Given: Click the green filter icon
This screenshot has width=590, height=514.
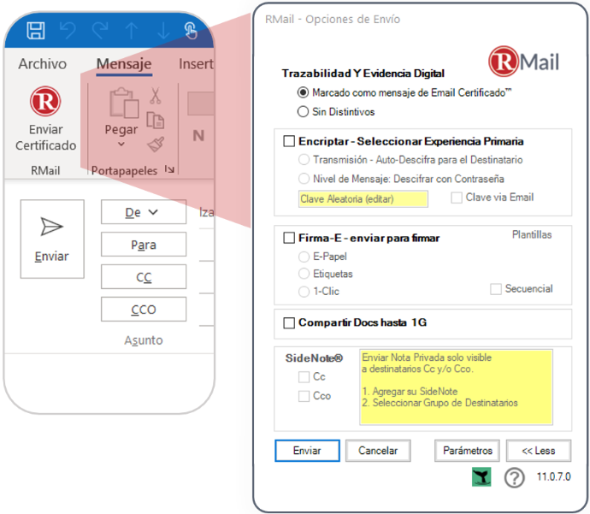Looking at the screenshot, I should pos(482,477).
